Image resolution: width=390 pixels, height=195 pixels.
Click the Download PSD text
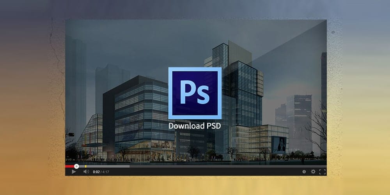click(x=195, y=126)
